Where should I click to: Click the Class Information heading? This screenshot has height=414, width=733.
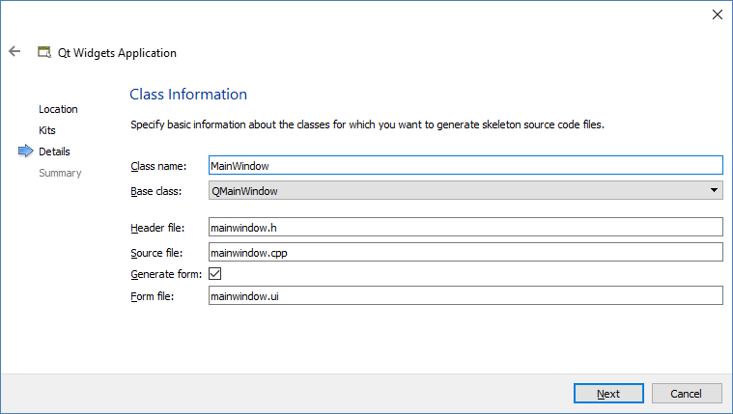click(188, 95)
